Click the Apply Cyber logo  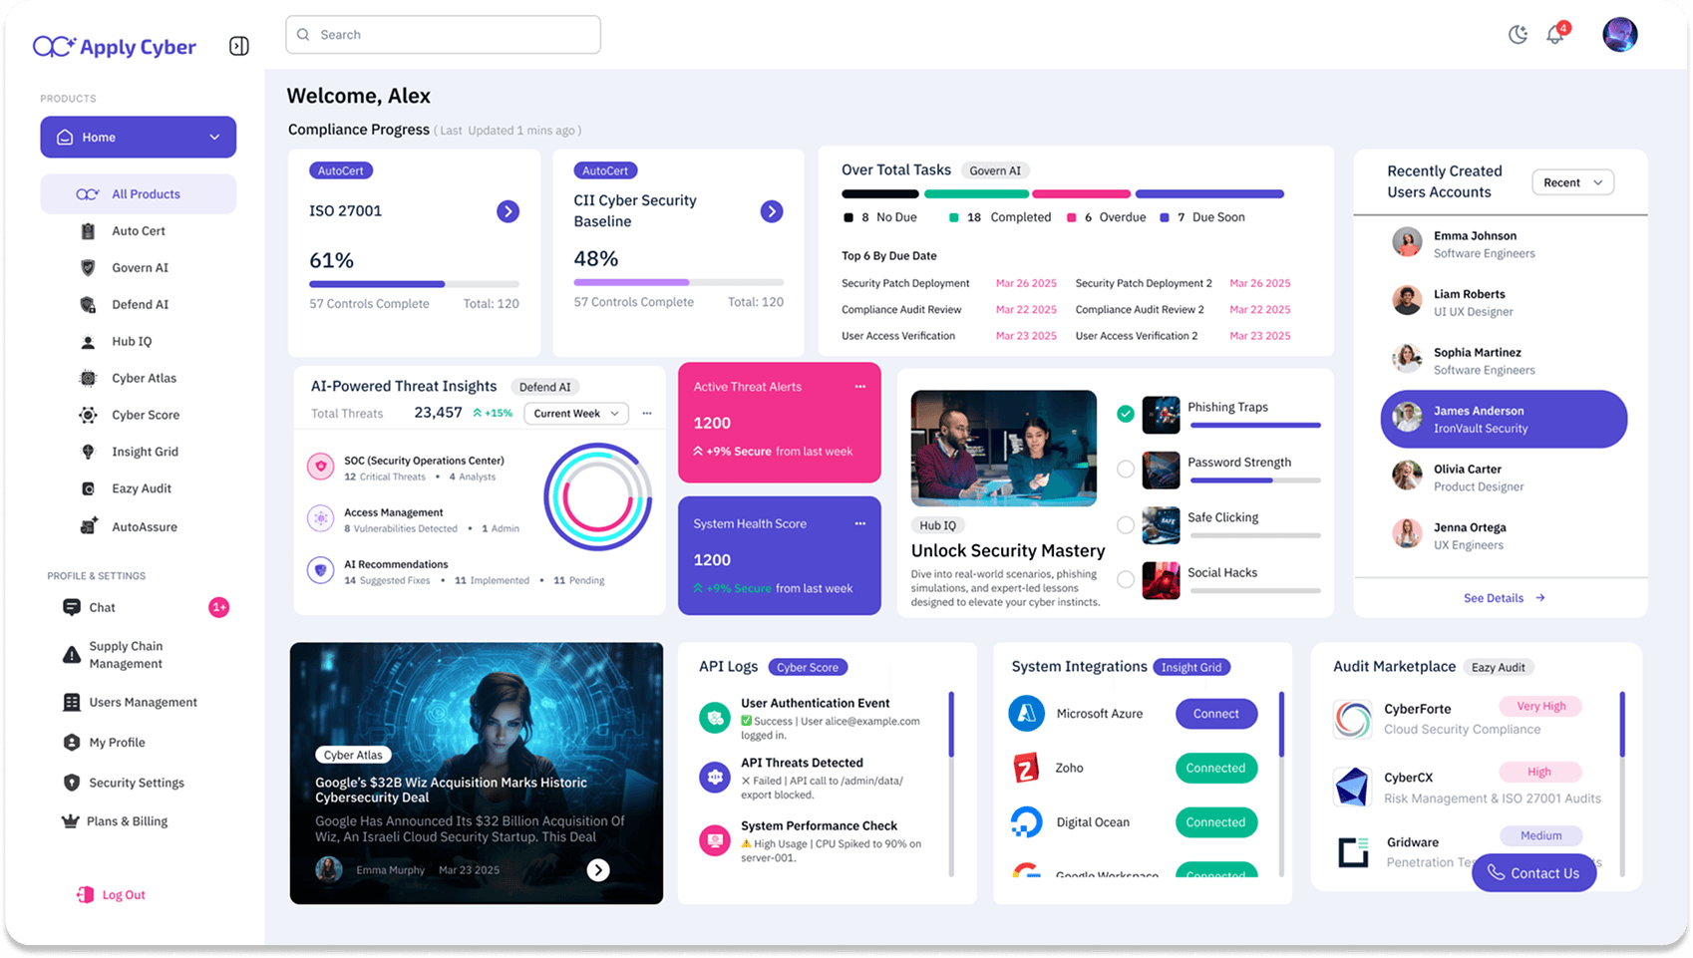(115, 47)
